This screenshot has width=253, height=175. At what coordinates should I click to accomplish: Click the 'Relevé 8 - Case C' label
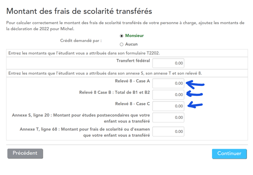[132, 104]
